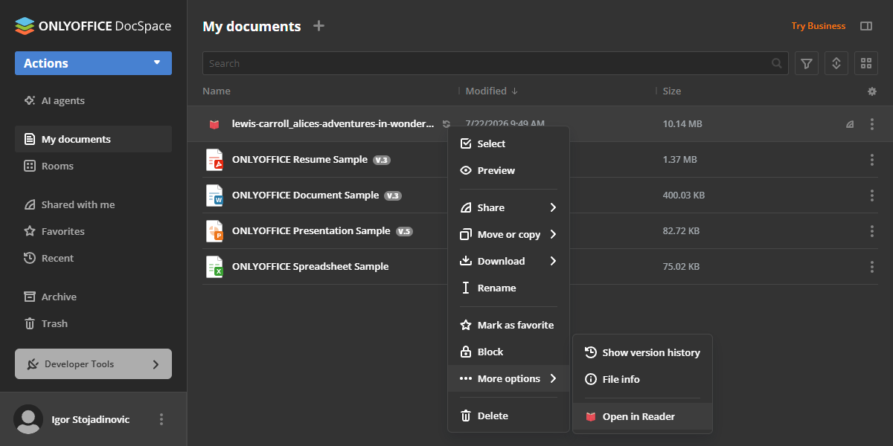The height and width of the screenshot is (446, 893).
Task: Click the ONLYOFFICE DocSpace logo
Action: coord(93,26)
